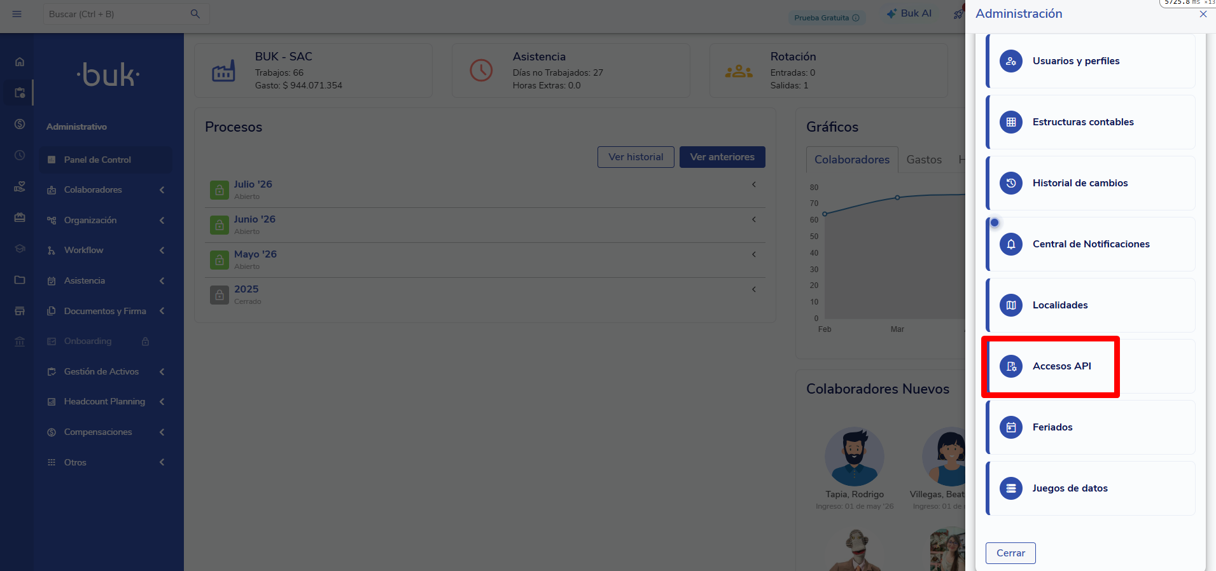
Task: Open Usuarios y perfiles via its user icon
Action: [1011, 61]
